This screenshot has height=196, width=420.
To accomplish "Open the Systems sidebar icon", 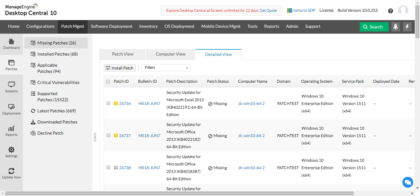I will click(11, 87).
